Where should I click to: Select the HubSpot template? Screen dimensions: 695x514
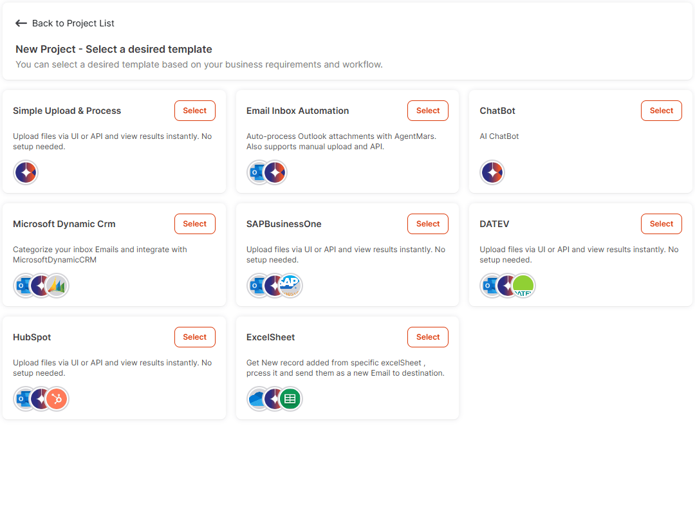(194, 337)
